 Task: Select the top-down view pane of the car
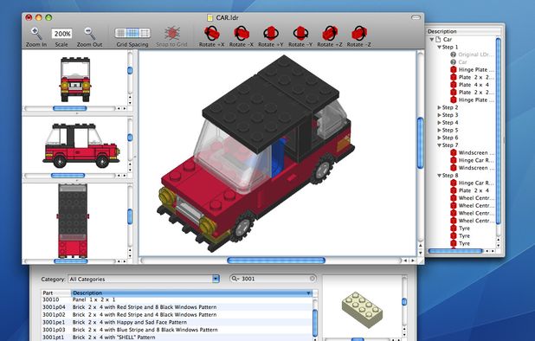click(x=75, y=221)
